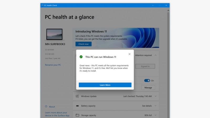Click the Check now button
Image resolution: width=210 pixels, height=118 pixels.
(83, 44)
